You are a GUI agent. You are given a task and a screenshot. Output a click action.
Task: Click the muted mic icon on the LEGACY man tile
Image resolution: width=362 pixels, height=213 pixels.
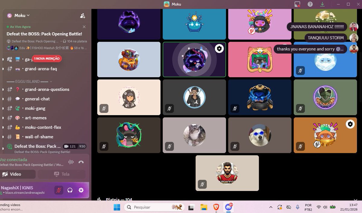point(202,184)
